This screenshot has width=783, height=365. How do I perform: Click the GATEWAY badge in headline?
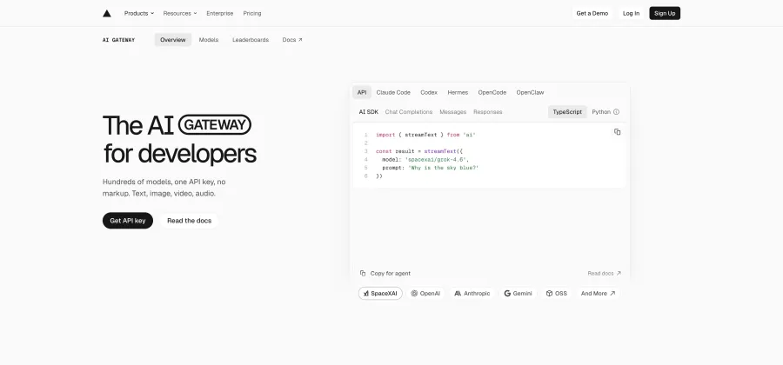tap(215, 124)
